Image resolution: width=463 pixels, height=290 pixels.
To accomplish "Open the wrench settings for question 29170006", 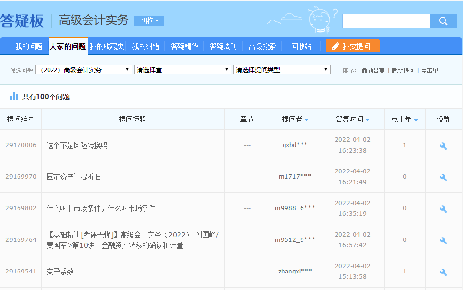I will 443,146.
